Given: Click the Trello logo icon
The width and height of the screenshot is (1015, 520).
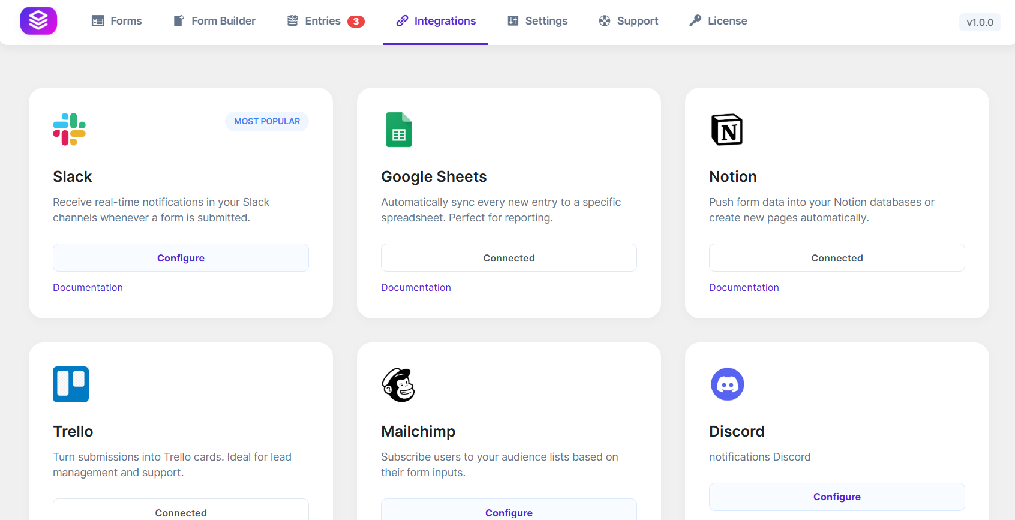Looking at the screenshot, I should 71,384.
